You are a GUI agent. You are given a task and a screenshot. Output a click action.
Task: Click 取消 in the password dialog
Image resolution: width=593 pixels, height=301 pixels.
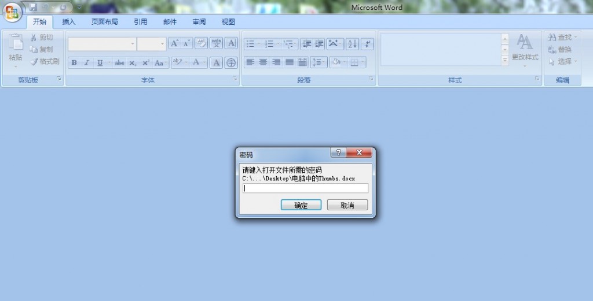coord(347,205)
